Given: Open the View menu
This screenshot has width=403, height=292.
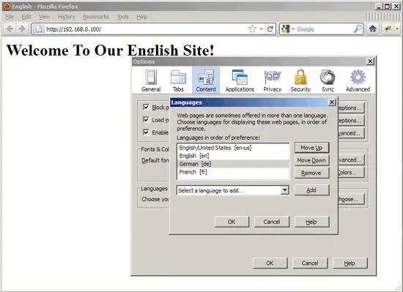Looking at the screenshot, I should 44,17.
